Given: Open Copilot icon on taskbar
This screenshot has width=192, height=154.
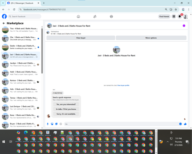Looking at the screenshot, I should point(18,132).
